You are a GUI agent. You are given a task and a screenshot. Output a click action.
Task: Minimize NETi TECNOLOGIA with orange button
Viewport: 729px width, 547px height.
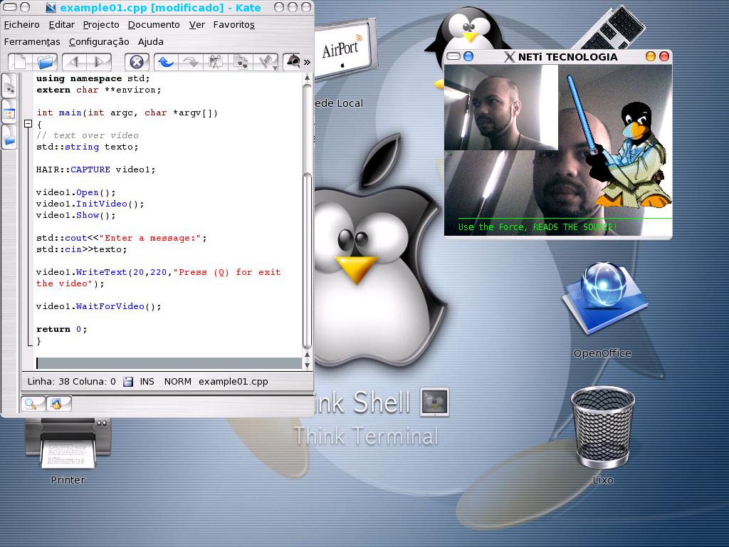[651, 56]
